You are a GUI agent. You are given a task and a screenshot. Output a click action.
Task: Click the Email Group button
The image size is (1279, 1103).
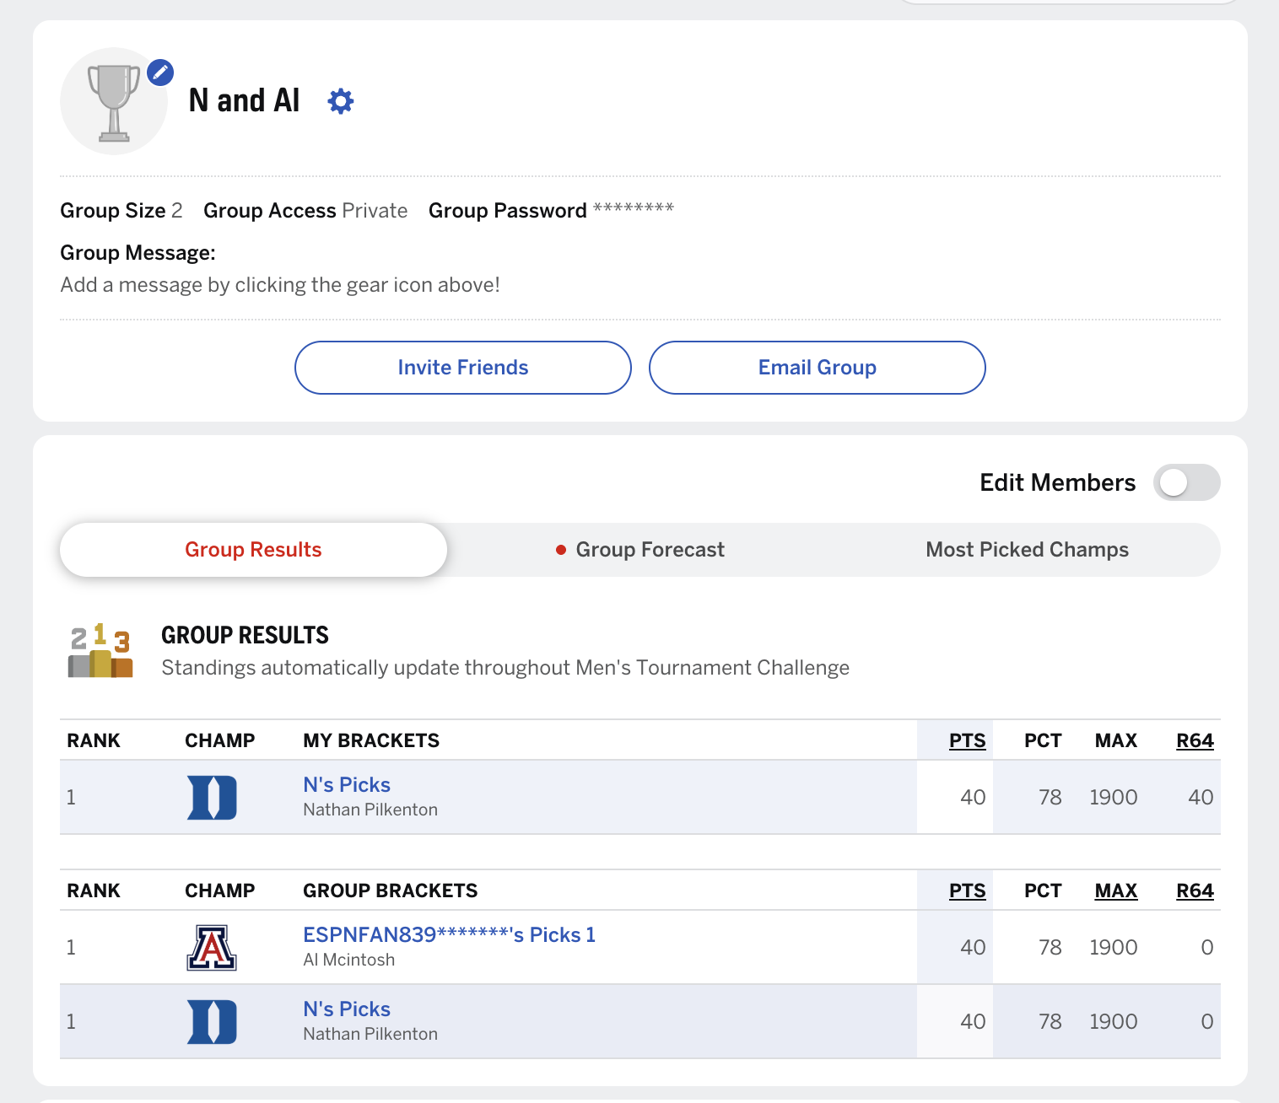point(817,368)
